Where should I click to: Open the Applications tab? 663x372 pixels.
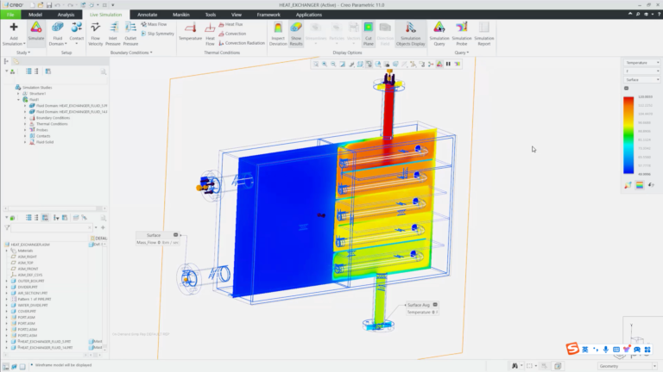tap(309, 15)
